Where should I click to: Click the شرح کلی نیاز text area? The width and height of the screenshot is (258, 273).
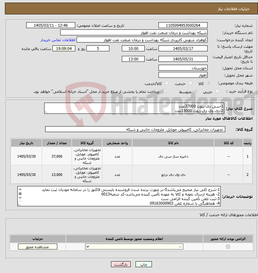(x=134, y=108)
